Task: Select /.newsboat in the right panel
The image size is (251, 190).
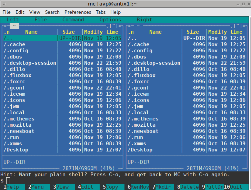Action: point(187,131)
